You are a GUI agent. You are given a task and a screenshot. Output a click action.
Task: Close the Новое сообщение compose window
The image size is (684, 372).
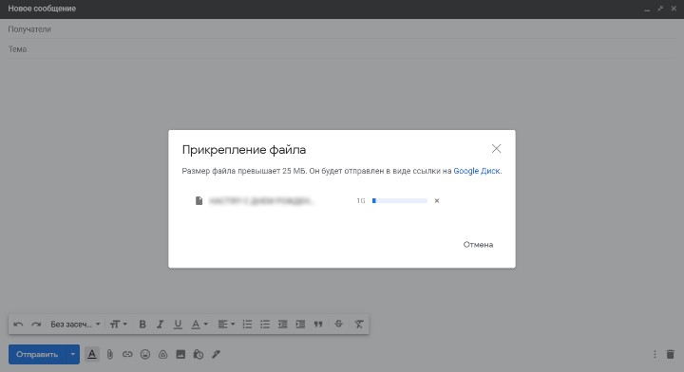point(674,9)
